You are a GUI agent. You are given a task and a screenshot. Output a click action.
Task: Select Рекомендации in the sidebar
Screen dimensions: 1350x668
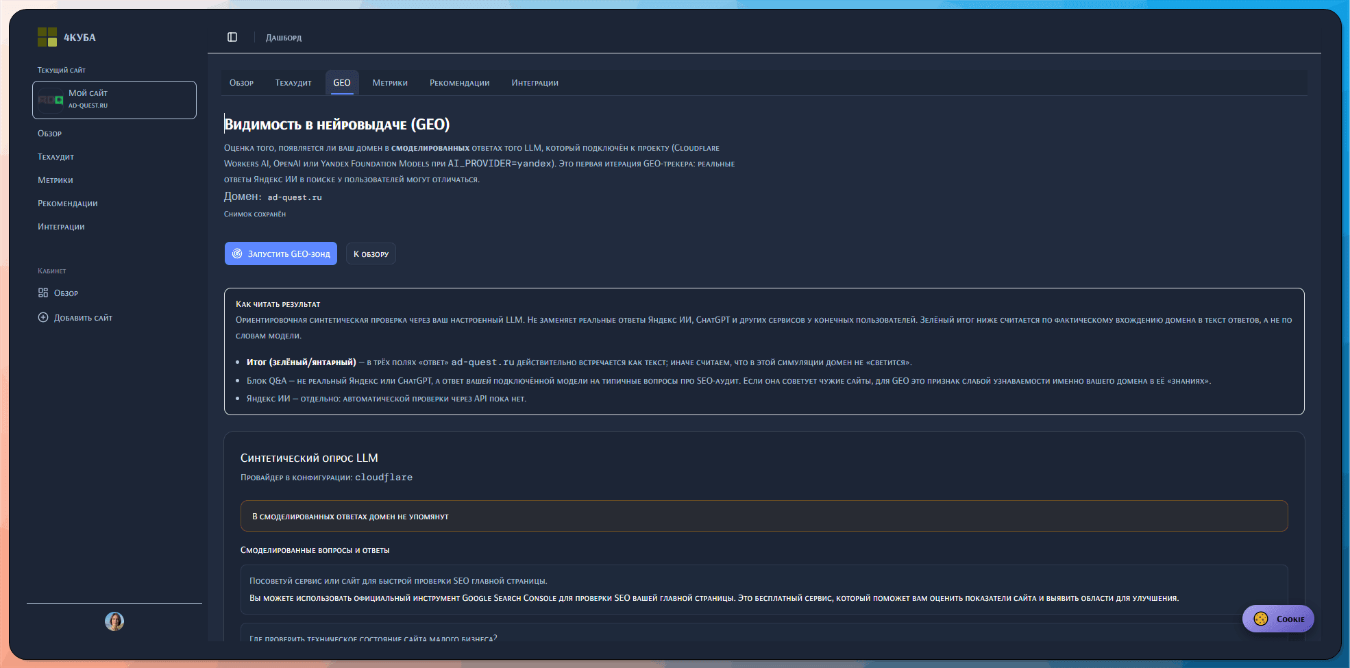point(67,203)
